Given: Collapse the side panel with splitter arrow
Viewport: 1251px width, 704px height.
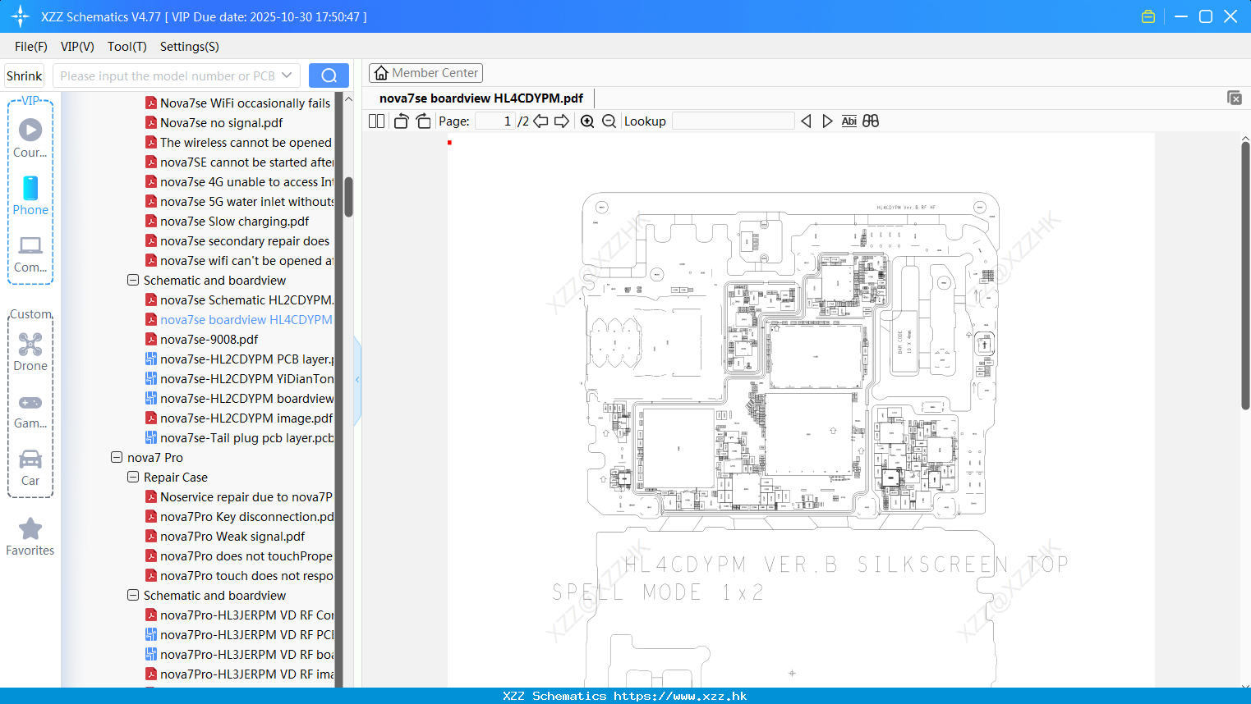Looking at the screenshot, I should click(x=357, y=380).
